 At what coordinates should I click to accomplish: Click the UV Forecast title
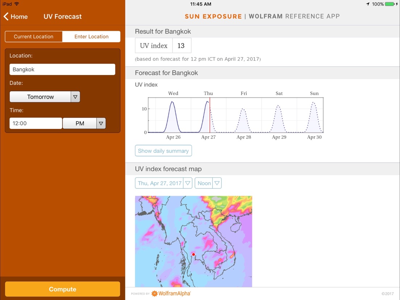[x=62, y=17]
